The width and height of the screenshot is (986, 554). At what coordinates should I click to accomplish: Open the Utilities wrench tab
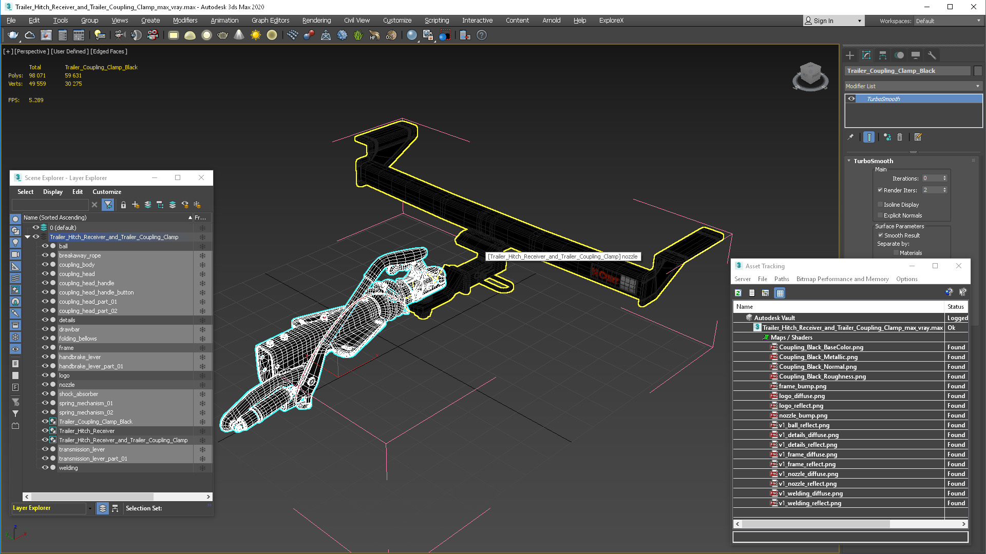click(x=932, y=55)
